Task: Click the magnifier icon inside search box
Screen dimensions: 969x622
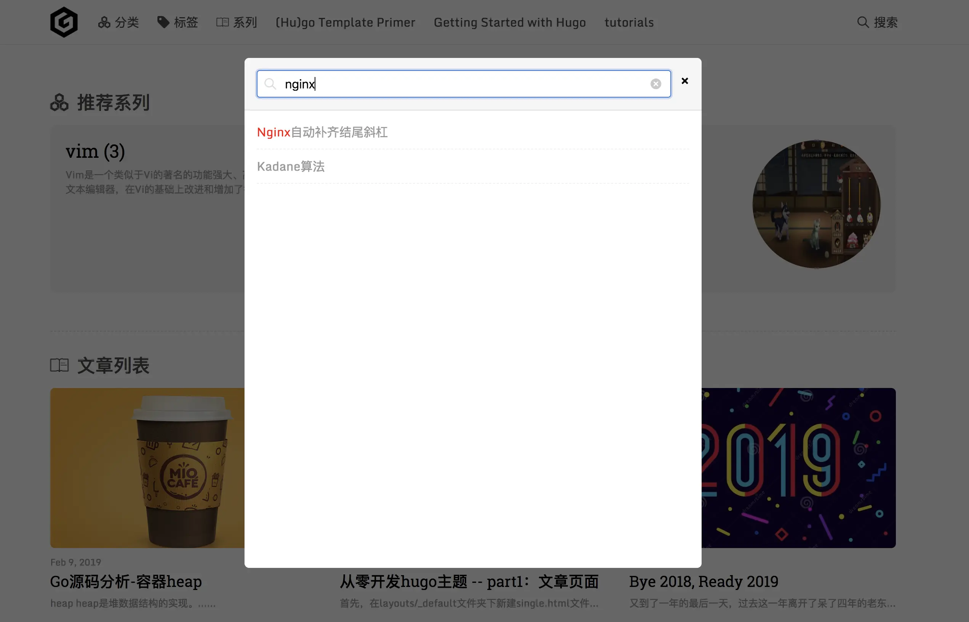Action: [270, 84]
